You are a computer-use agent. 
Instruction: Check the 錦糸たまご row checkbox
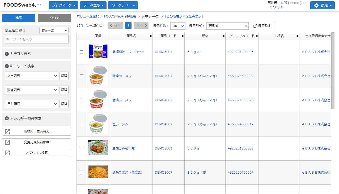click(81, 173)
